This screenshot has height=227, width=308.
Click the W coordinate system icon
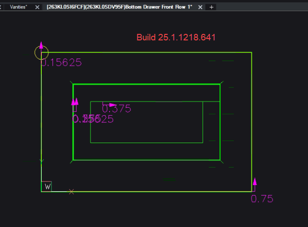pos(46,186)
